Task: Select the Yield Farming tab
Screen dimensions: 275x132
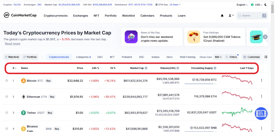Action: point(187,57)
